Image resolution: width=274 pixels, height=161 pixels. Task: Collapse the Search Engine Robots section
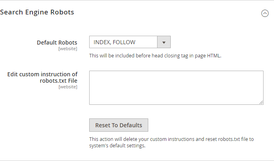tap(265, 13)
